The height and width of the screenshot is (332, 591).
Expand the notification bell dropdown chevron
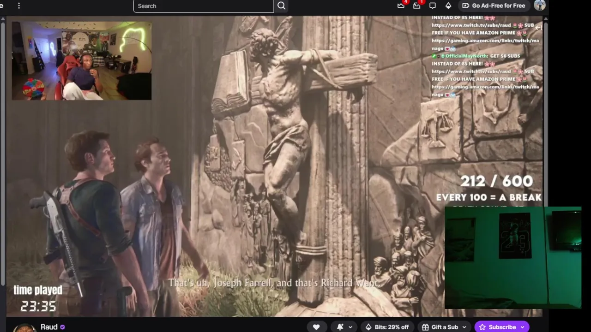[350, 327]
